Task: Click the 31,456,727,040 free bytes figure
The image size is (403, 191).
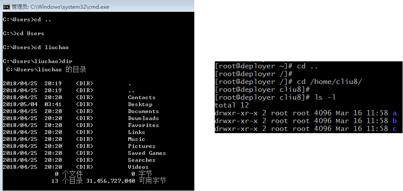Action: [x=110, y=181]
